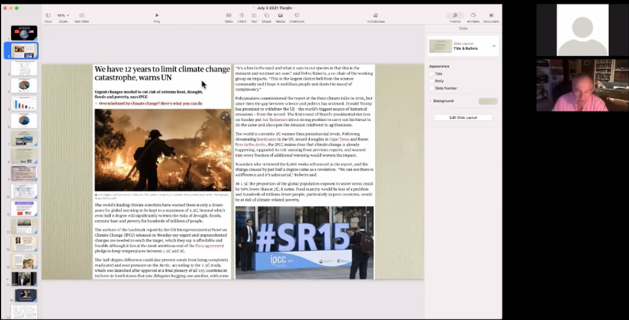Switch to the Document inspector tab
The image size is (629, 320).
coord(492,16)
